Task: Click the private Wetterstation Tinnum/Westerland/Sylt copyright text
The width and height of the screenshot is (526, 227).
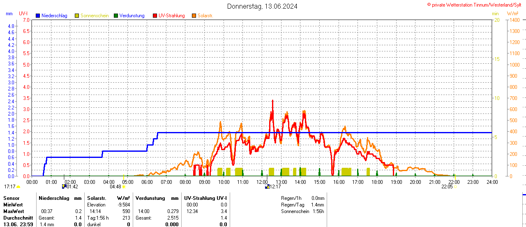Action: click(x=476, y=5)
